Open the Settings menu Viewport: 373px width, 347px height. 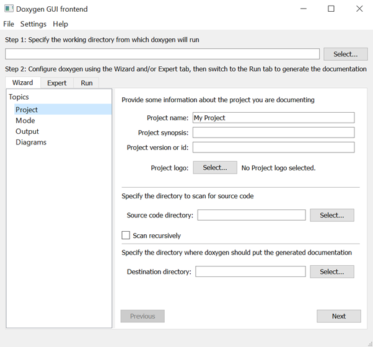(33, 24)
